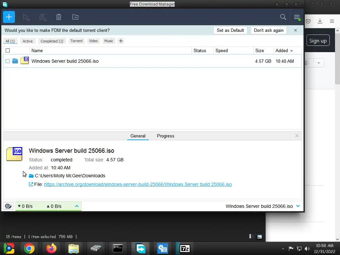This screenshot has height=255, width=340.
Task: Click Free Download Manager taskbar icon
Action: pos(140,248)
